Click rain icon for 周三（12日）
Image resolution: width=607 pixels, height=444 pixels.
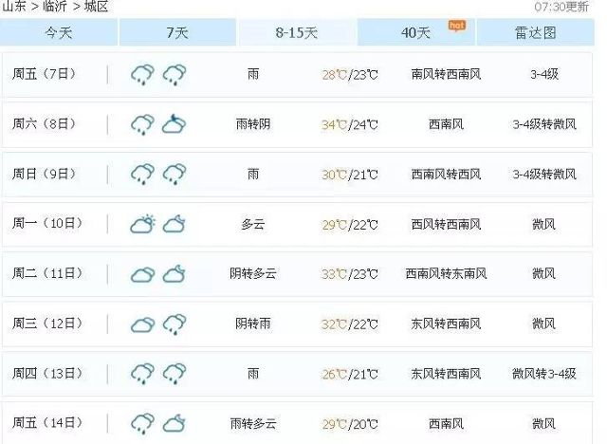pyautogui.click(x=175, y=324)
